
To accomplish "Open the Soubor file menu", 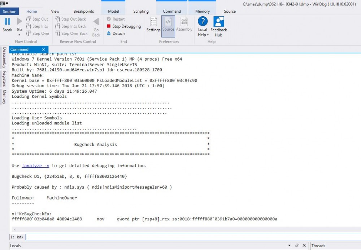I will 9,11.
